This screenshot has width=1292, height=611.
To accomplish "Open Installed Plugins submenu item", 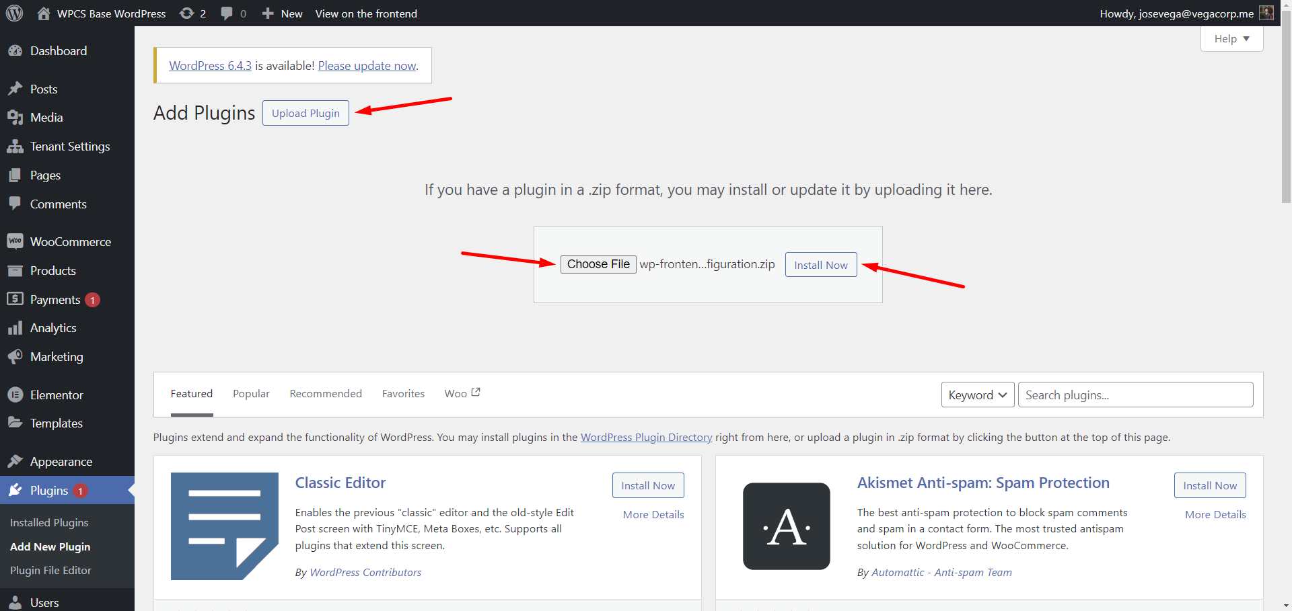I will click(x=49, y=522).
